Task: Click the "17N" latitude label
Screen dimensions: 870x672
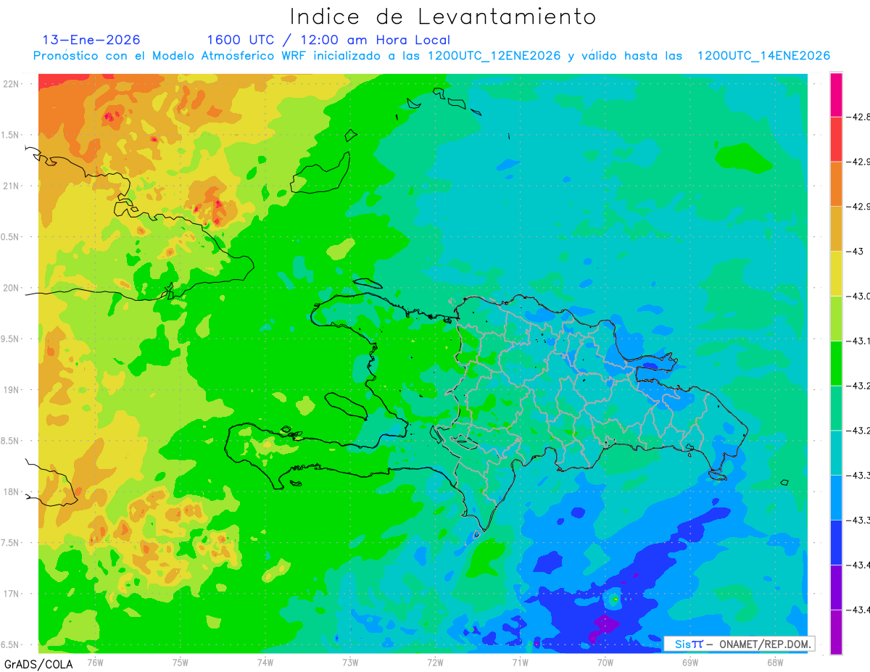Action: (12, 594)
